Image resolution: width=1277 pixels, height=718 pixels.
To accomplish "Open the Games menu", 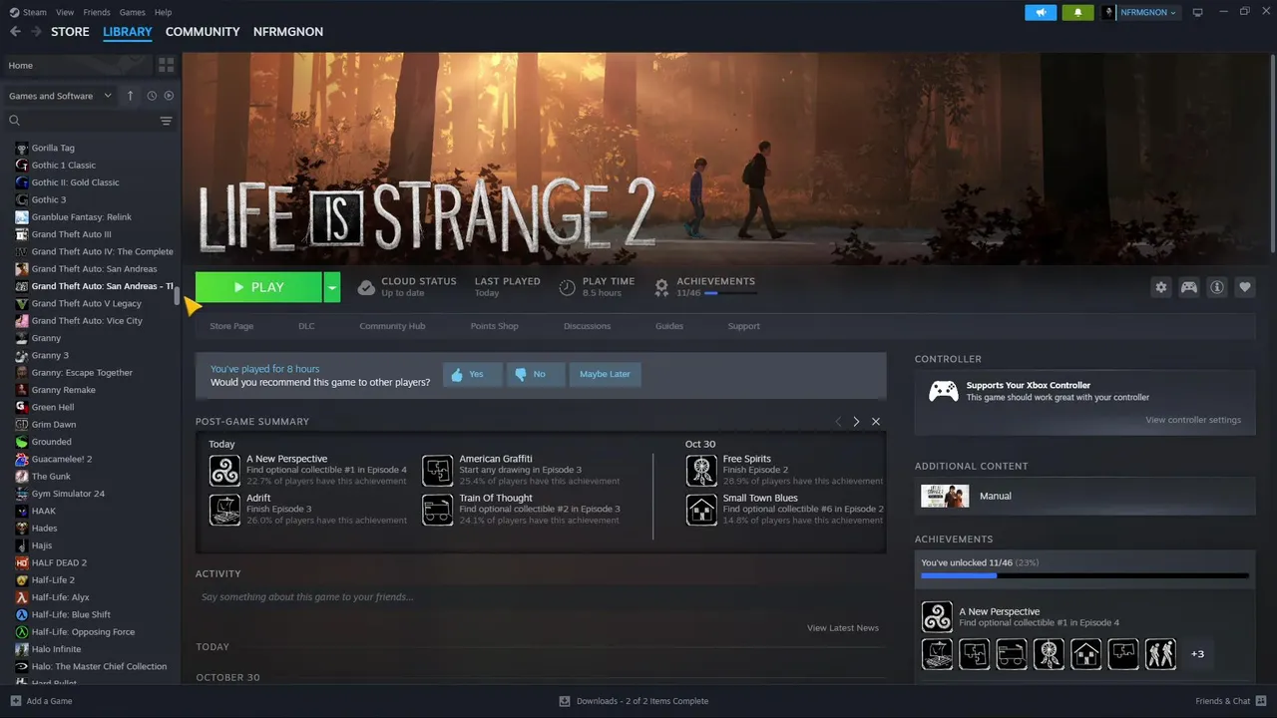I will [x=132, y=12].
